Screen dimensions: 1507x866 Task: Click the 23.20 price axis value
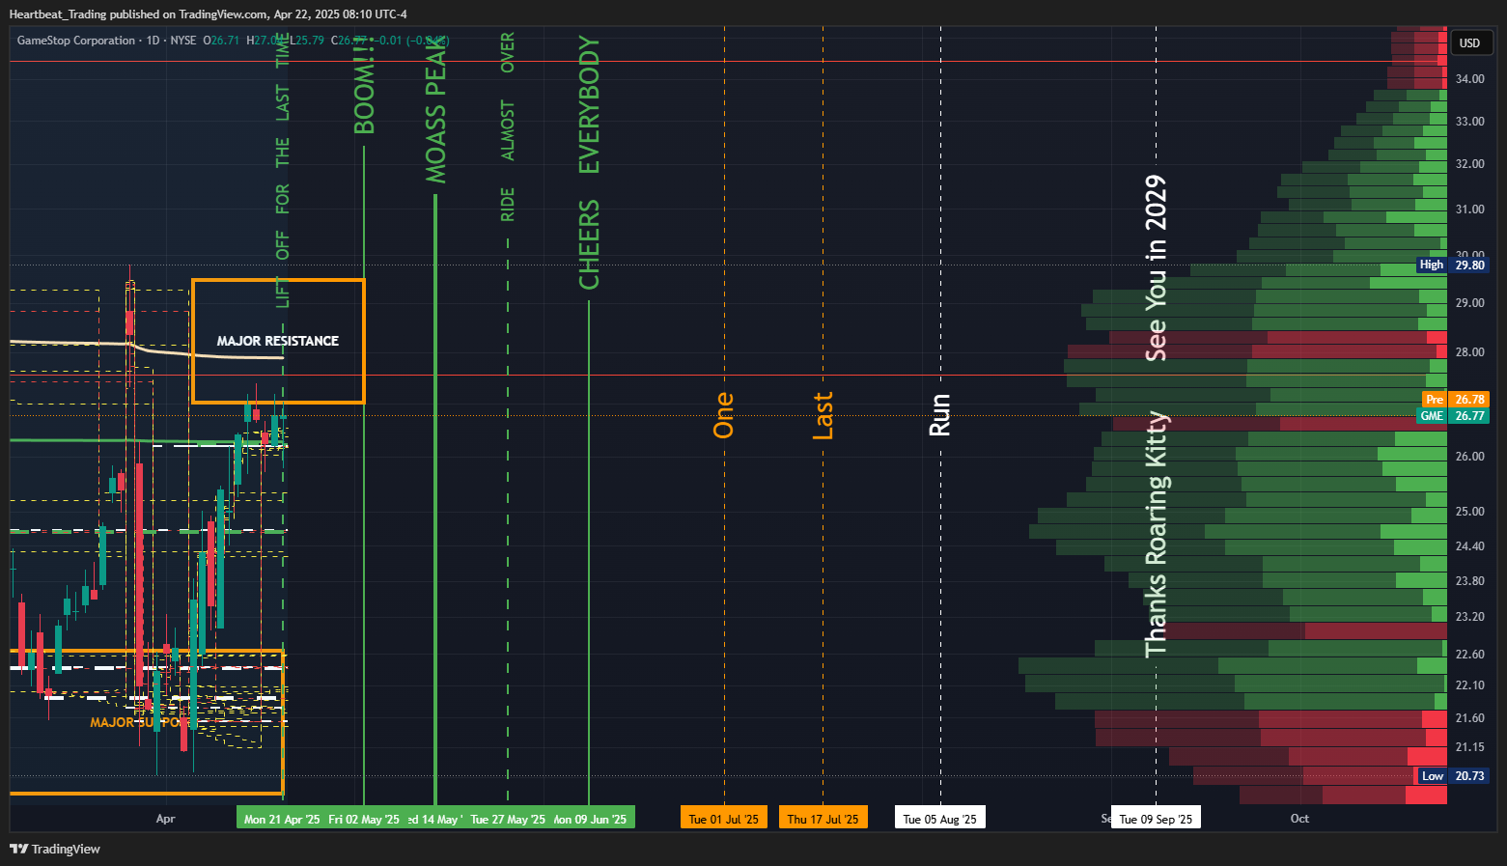[x=1470, y=617]
